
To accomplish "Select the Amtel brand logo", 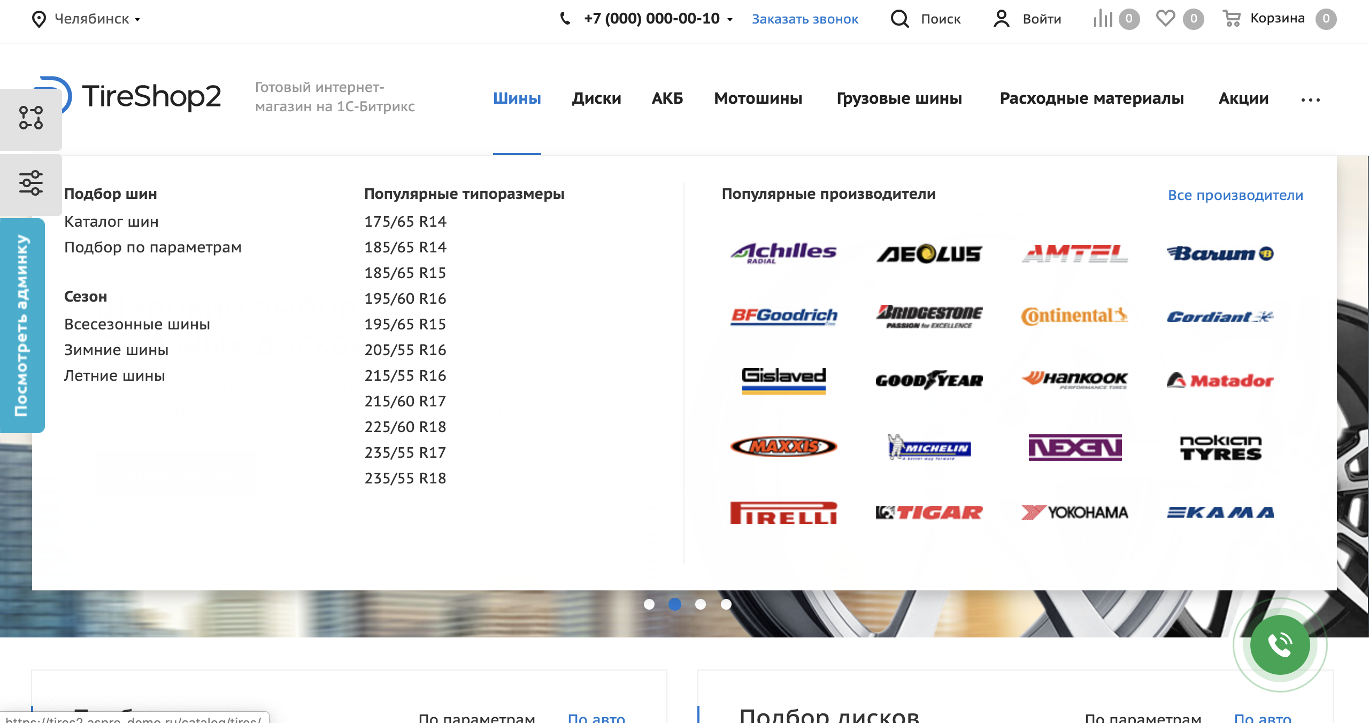I will pos(1075,253).
